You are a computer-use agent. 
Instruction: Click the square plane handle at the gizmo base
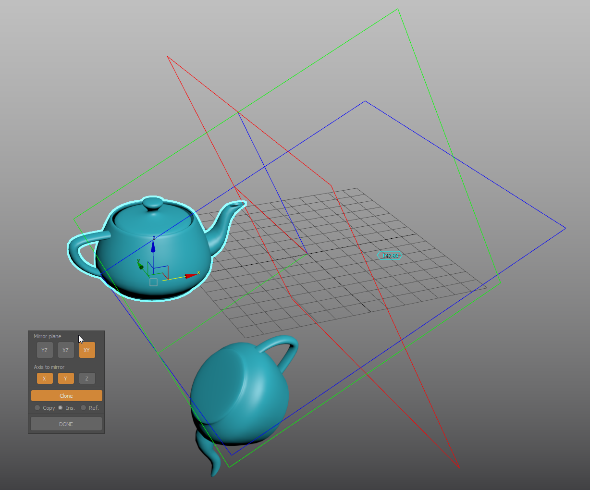153,282
